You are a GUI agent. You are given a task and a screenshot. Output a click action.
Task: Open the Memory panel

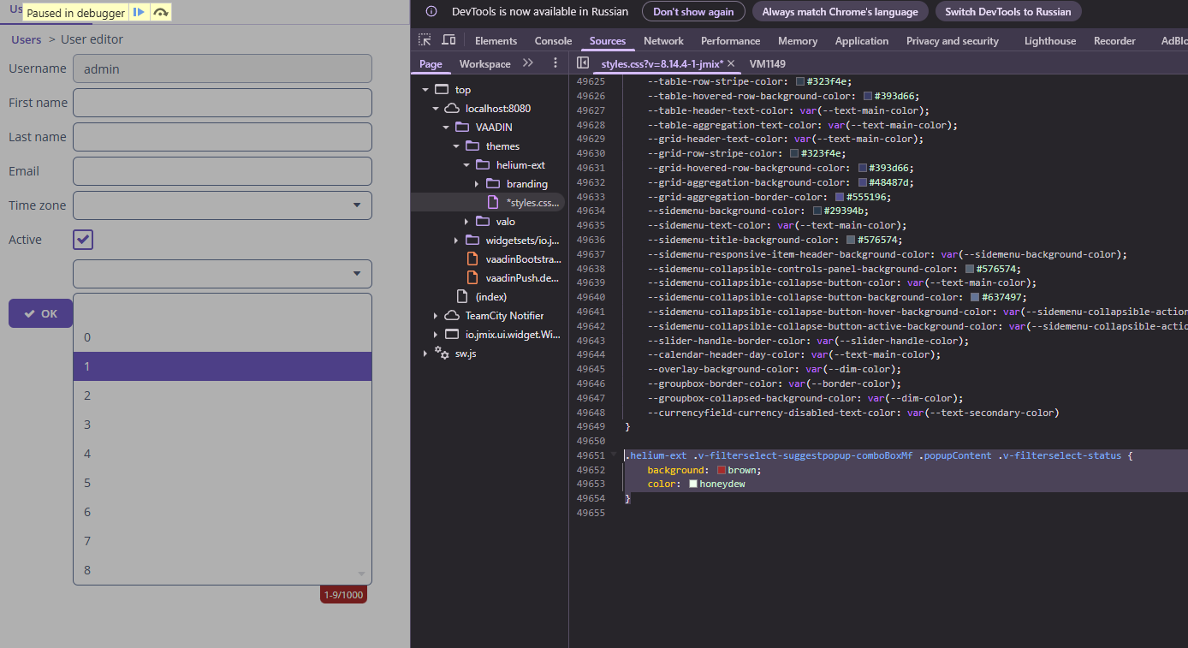[x=798, y=41]
